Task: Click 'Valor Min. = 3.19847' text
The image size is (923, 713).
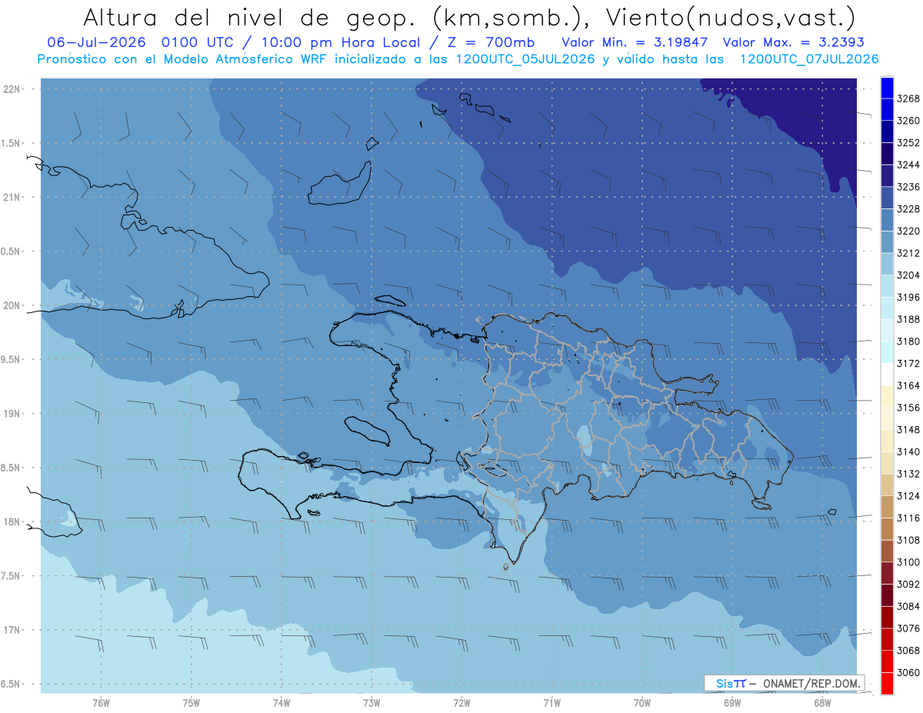Action: pyautogui.click(x=634, y=42)
